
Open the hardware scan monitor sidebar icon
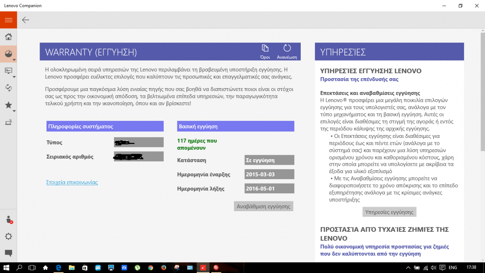[x=8, y=70]
